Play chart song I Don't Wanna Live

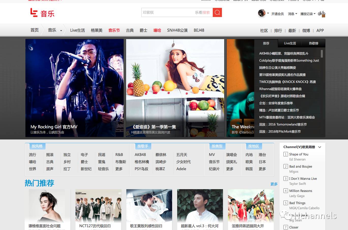pyautogui.click(x=303, y=179)
